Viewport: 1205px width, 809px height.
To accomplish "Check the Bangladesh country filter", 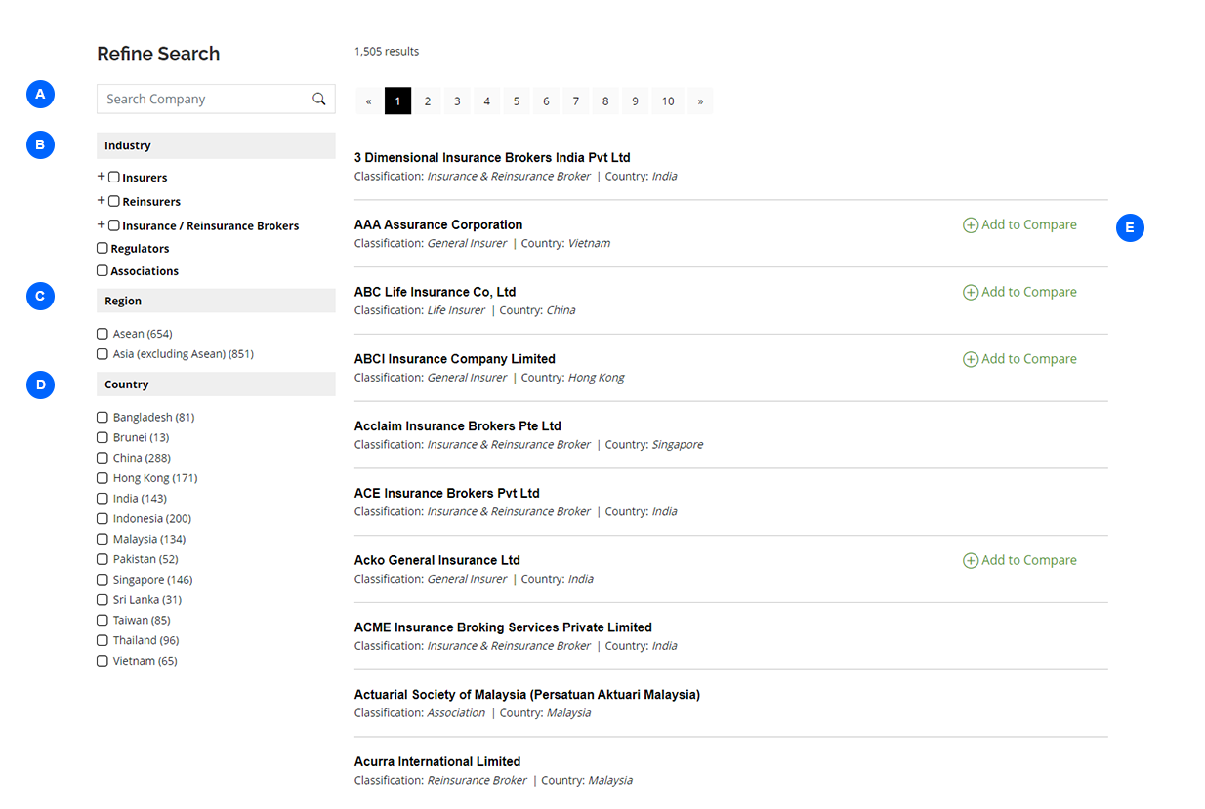I will tap(103, 418).
